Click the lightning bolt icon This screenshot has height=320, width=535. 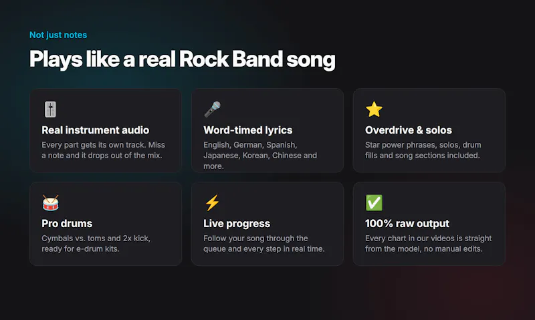pyautogui.click(x=212, y=203)
